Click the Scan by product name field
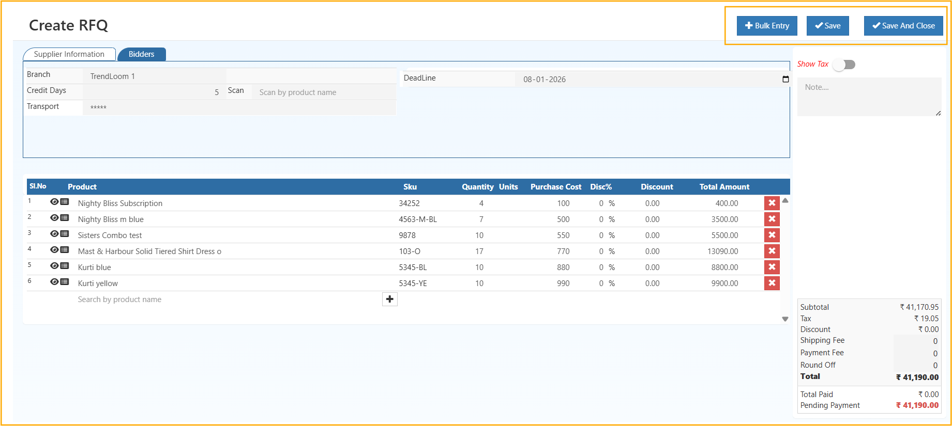This screenshot has height=426, width=952. [x=324, y=92]
